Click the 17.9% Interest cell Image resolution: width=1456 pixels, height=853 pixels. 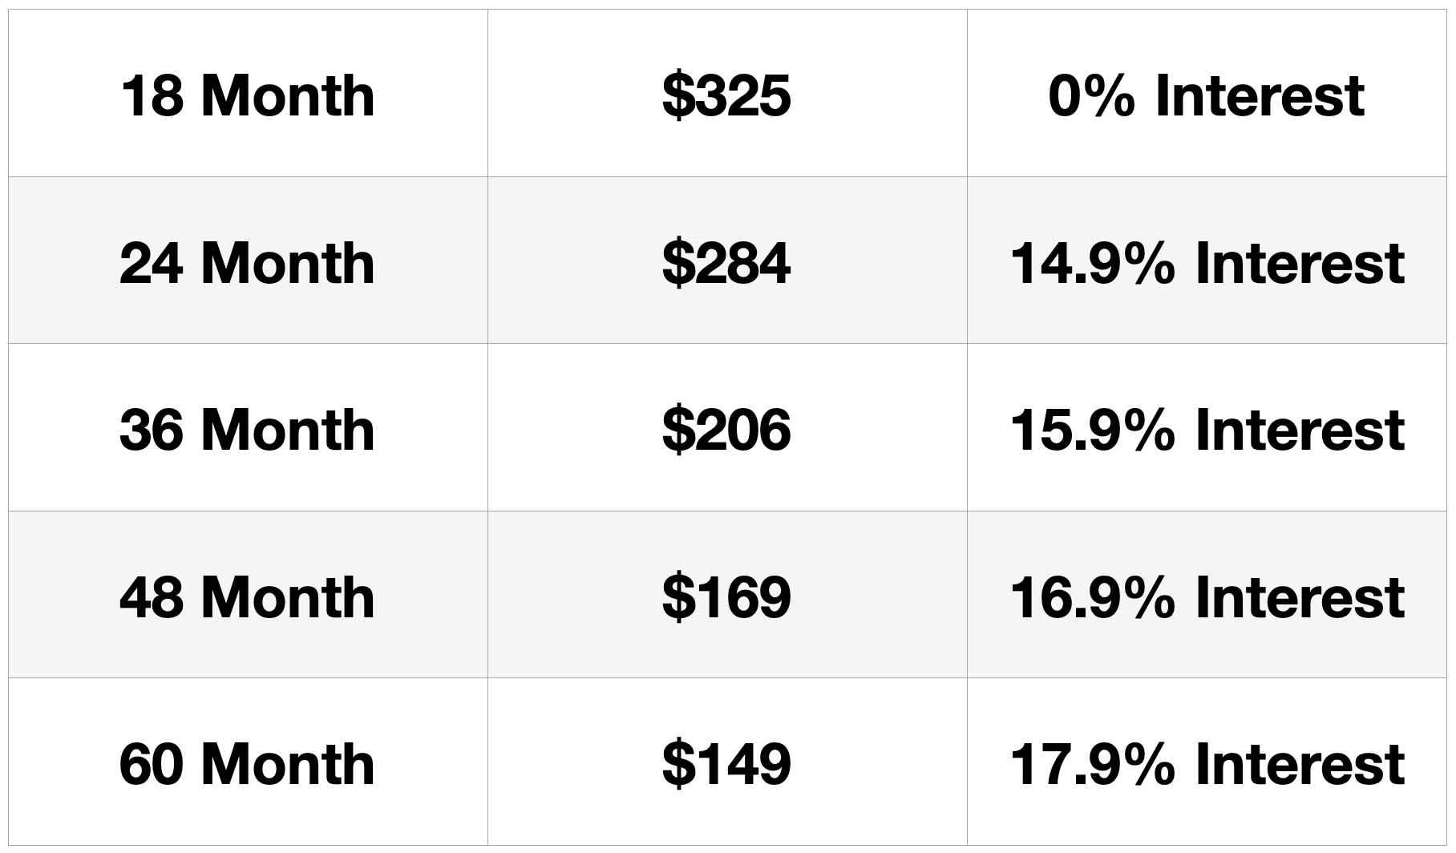pyautogui.click(x=1206, y=763)
